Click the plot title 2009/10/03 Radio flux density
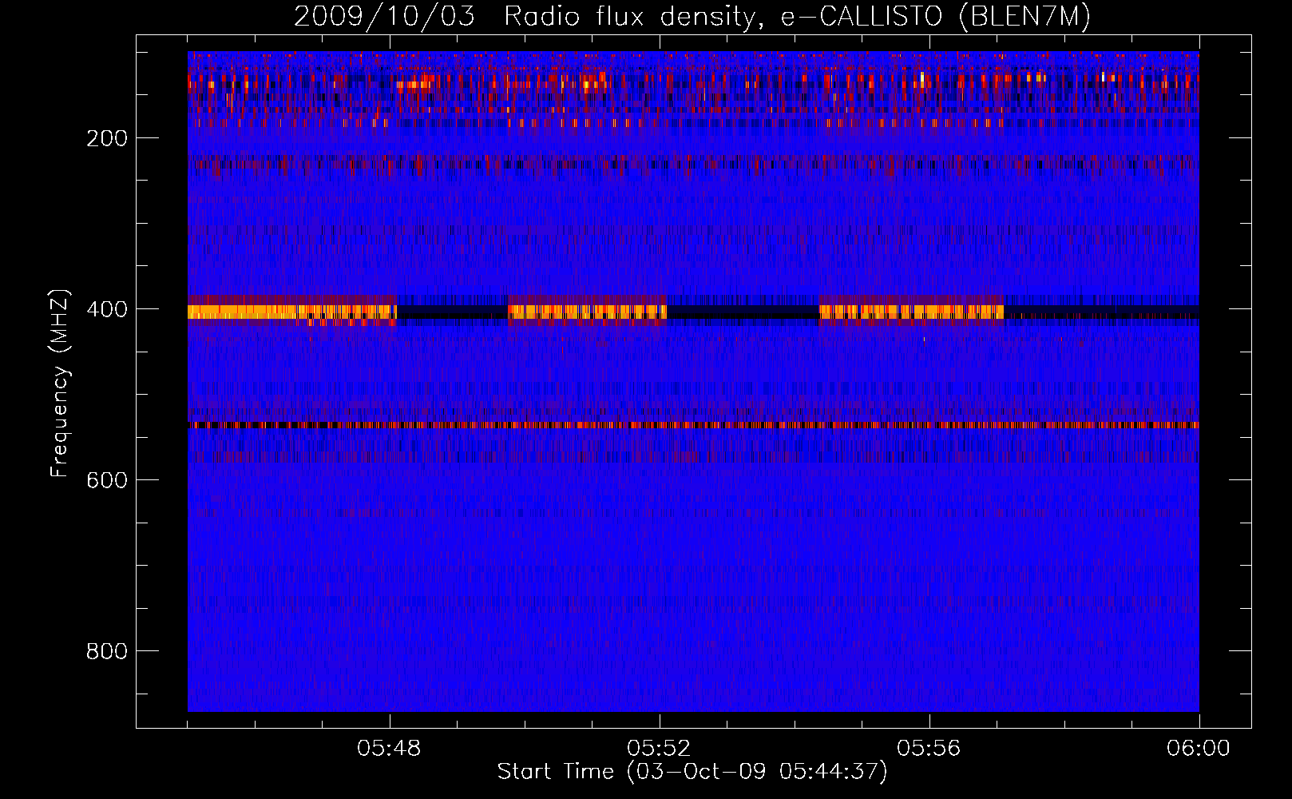Image resolution: width=1292 pixels, height=799 pixels. point(692,17)
